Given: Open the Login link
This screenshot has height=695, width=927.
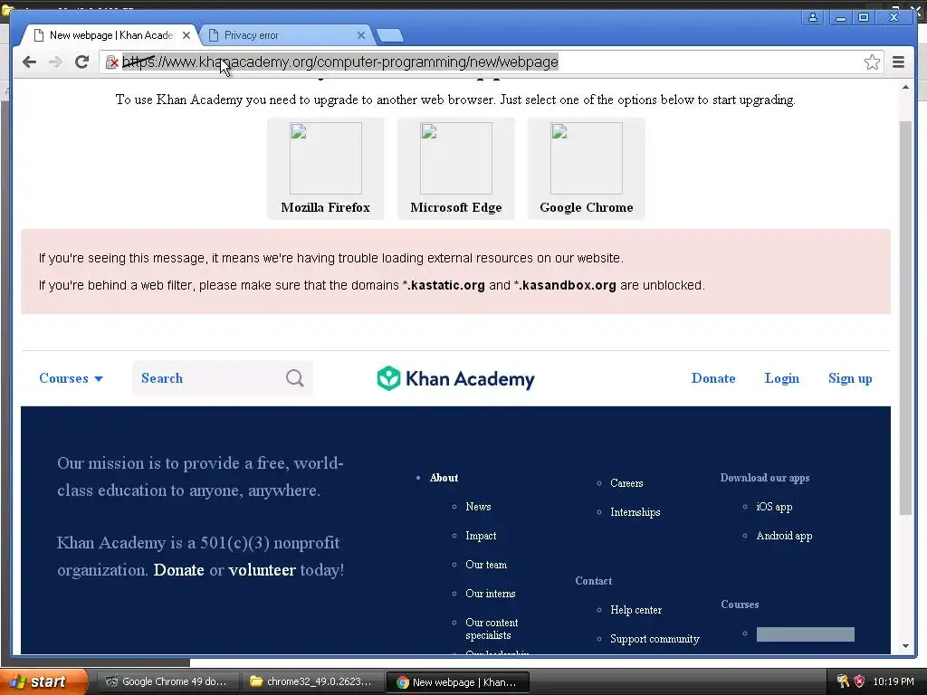Looking at the screenshot, I should pos(781,378).
